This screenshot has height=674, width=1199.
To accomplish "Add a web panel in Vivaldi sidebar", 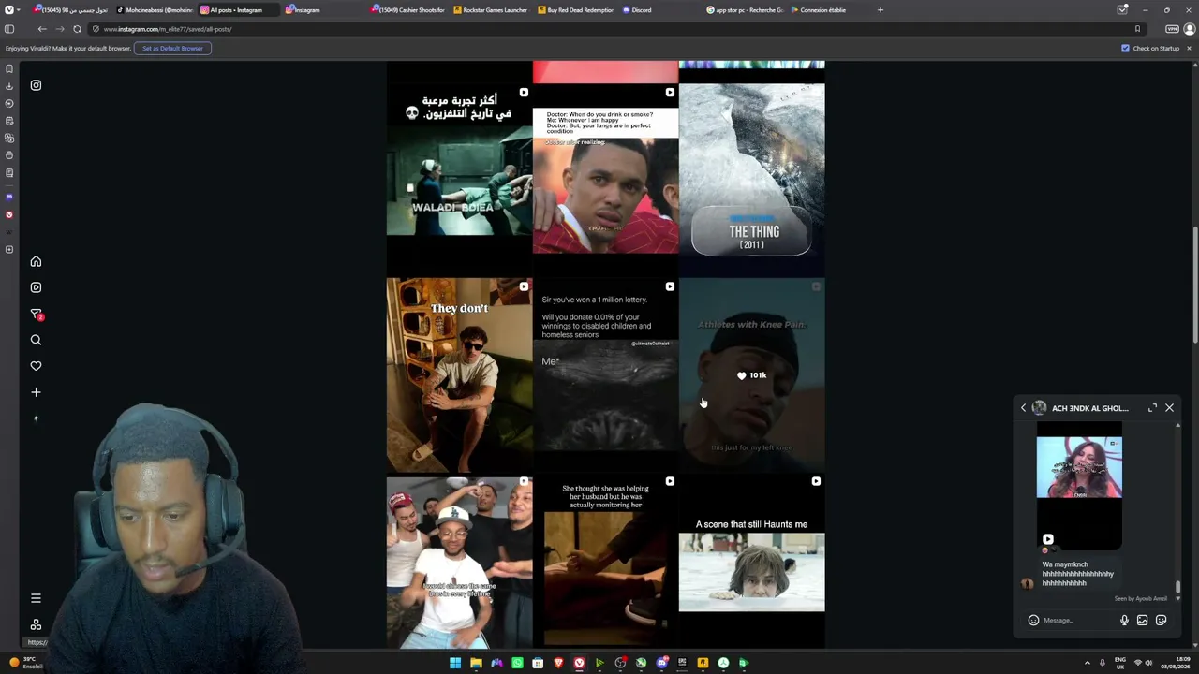I will click(9, 250).
